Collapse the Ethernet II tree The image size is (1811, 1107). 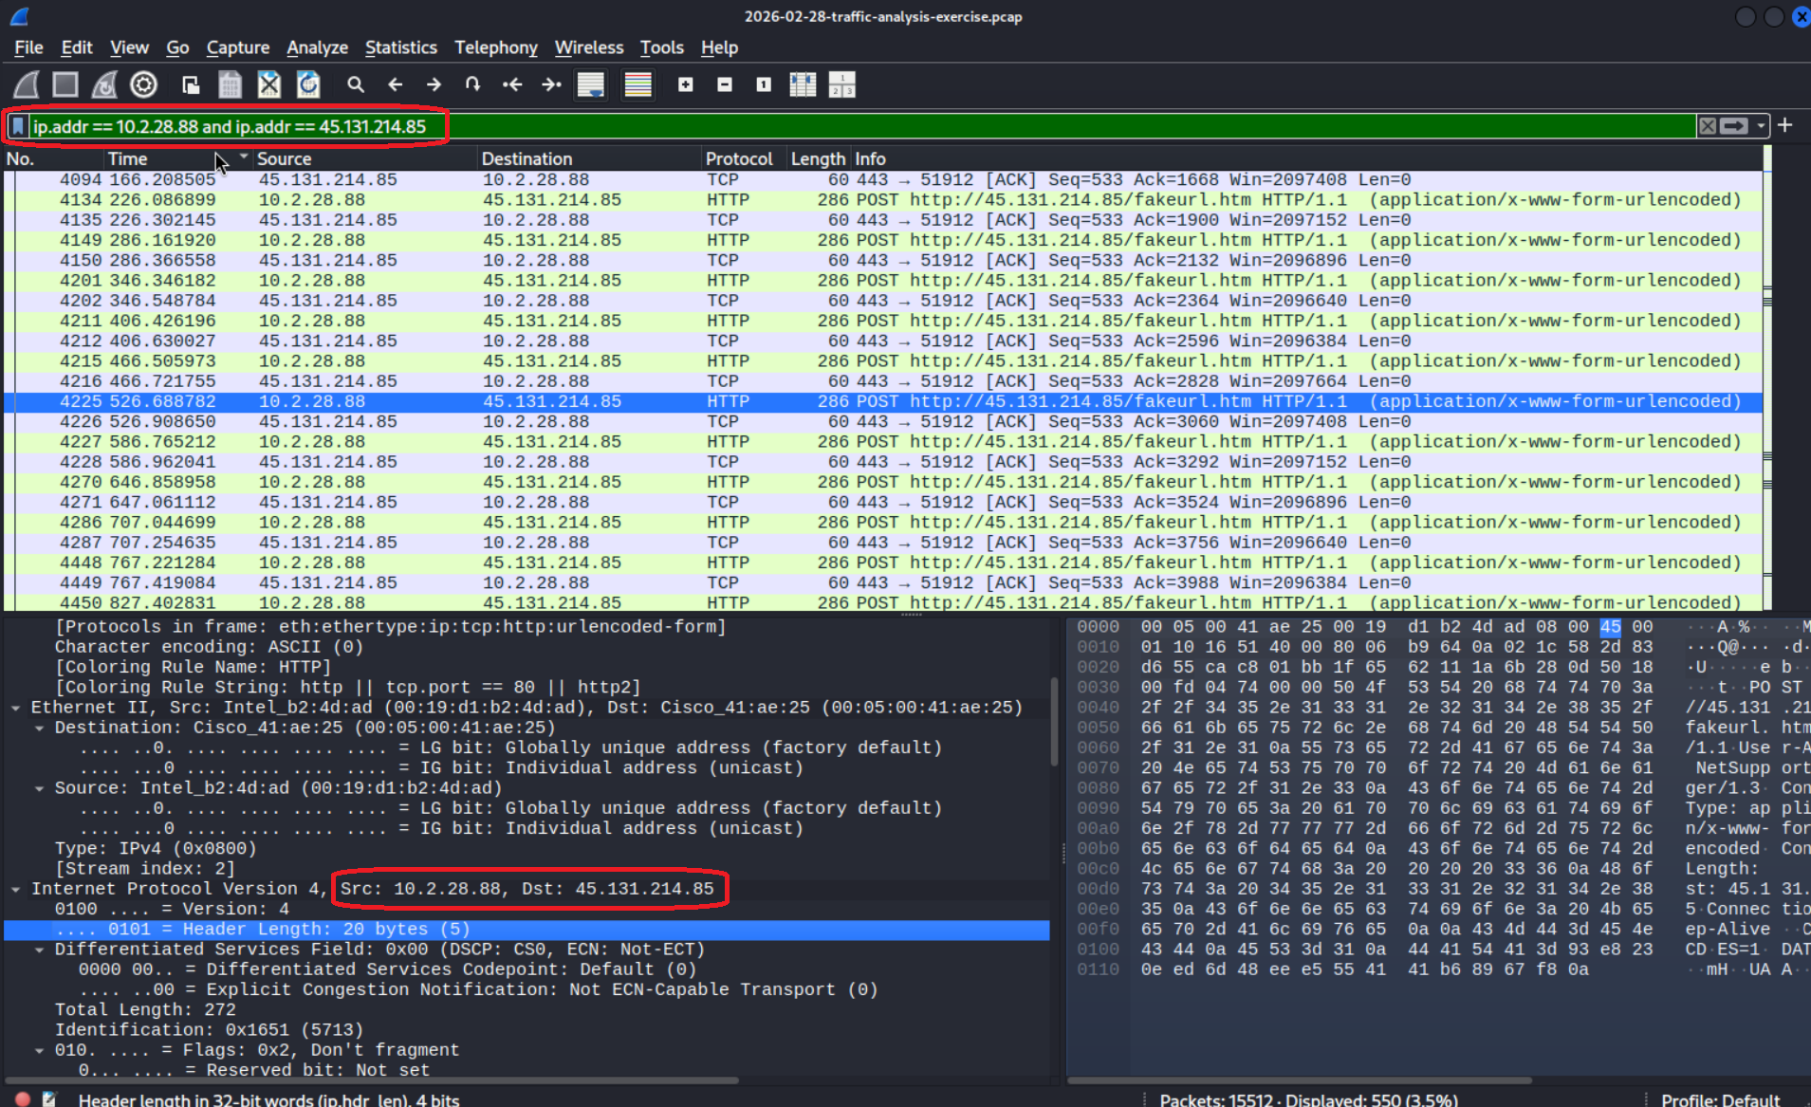(16, 708)
